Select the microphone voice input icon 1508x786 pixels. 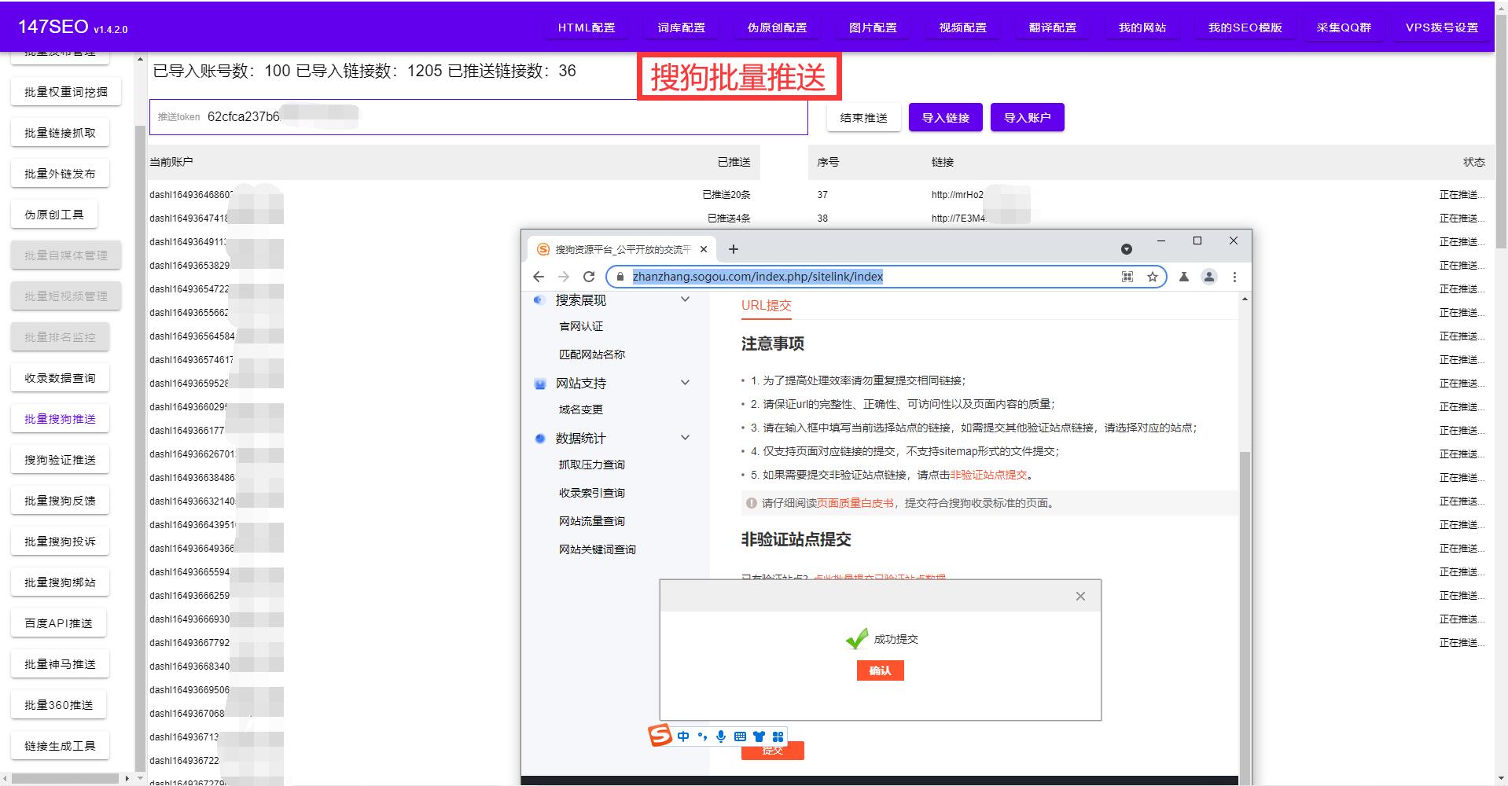pyautogui.click(x=720, y=736)
